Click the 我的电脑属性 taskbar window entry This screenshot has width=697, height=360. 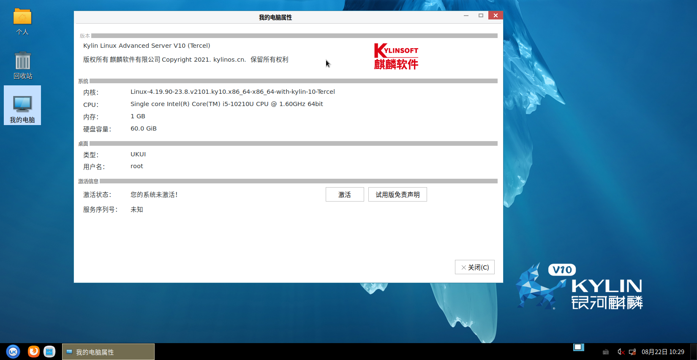[109, 352]
